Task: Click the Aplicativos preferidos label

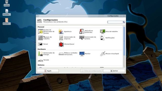Action: (89, 31)
